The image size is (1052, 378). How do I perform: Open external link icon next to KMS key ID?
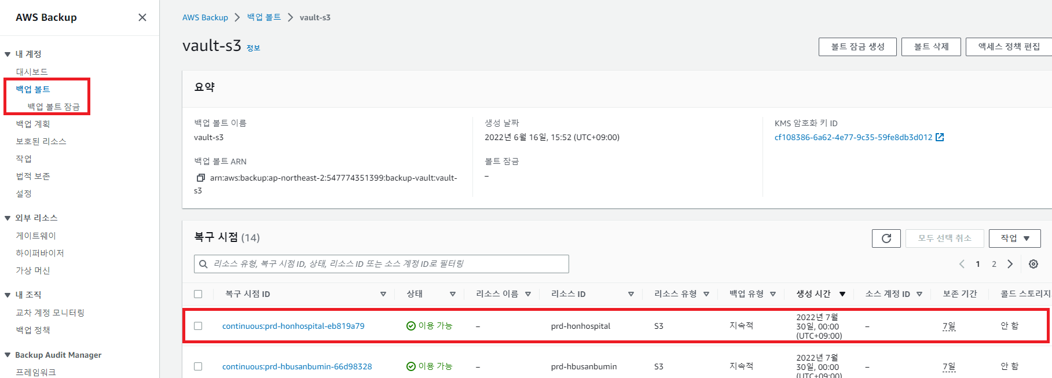pos(940,137)
